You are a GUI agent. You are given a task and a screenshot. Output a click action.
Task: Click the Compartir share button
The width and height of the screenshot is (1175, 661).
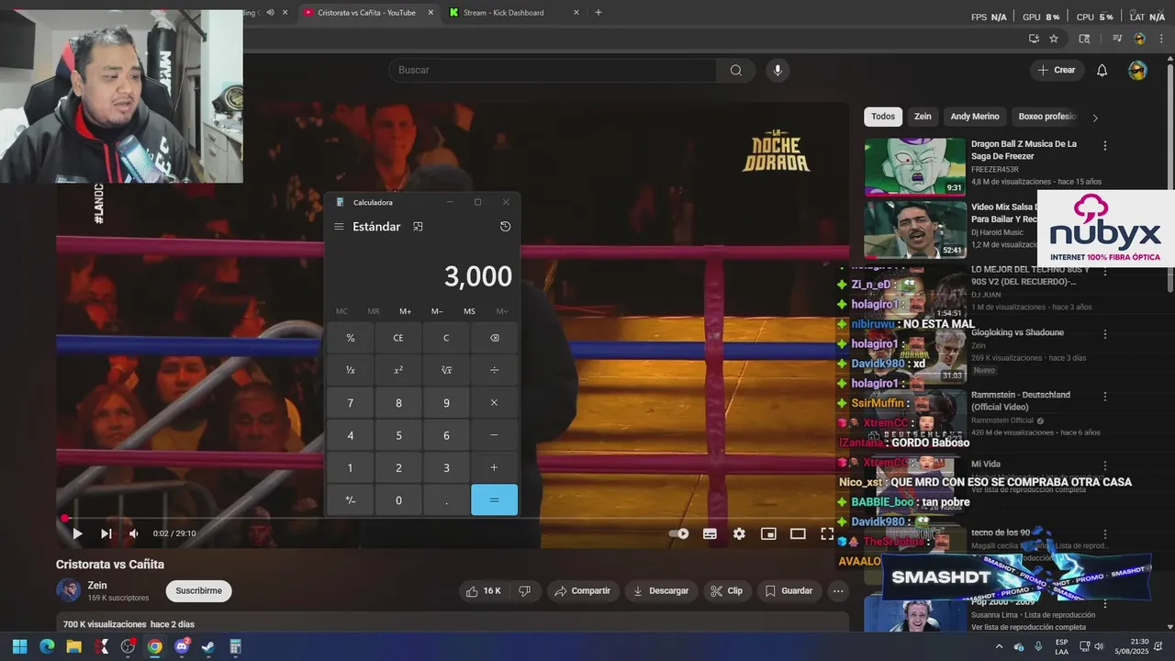[583, 590]
